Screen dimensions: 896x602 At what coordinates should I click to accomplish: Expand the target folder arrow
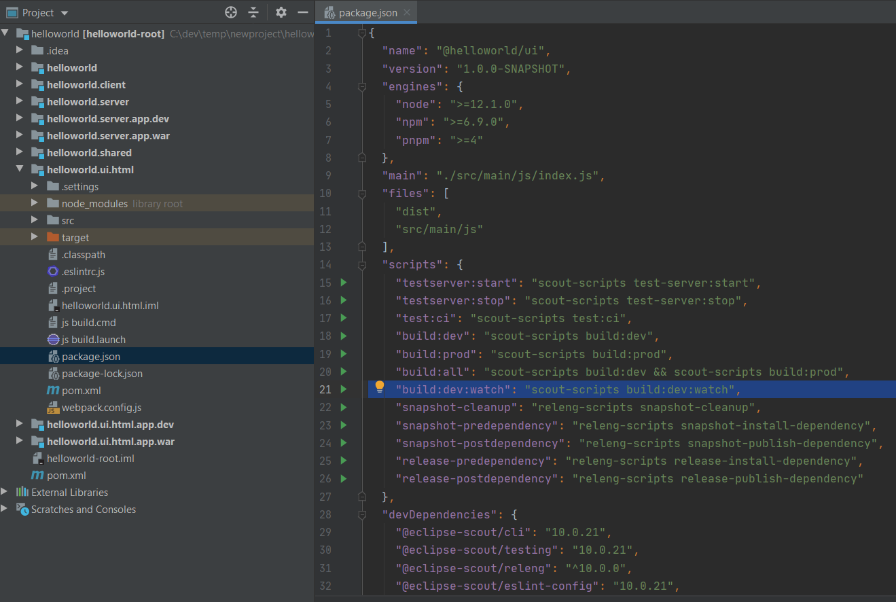[35, 237]
